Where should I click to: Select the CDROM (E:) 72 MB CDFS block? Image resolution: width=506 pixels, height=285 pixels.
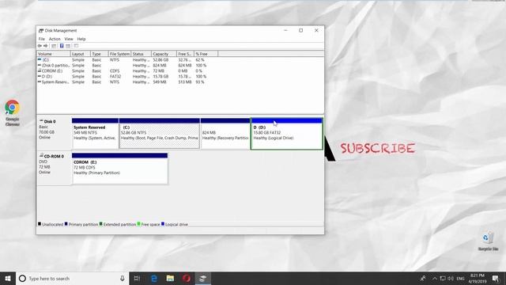tap(119, 169)
